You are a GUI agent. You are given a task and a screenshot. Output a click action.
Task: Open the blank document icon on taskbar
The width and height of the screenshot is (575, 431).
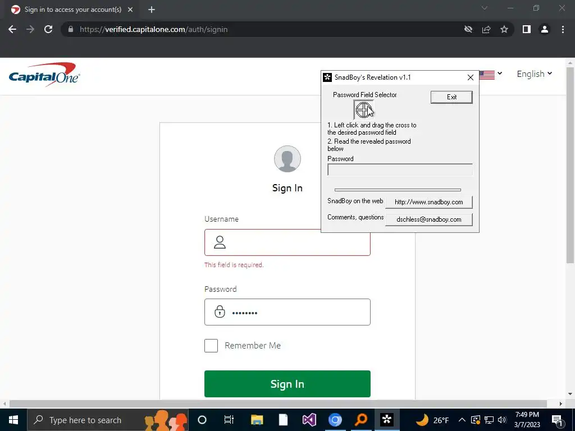pos(283,420)
